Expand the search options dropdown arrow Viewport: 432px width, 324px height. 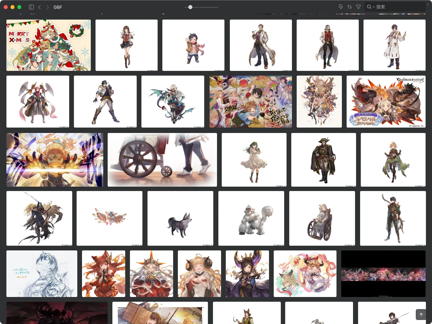374,7
